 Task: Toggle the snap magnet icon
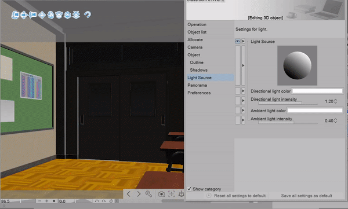click(x=88, y=14)
